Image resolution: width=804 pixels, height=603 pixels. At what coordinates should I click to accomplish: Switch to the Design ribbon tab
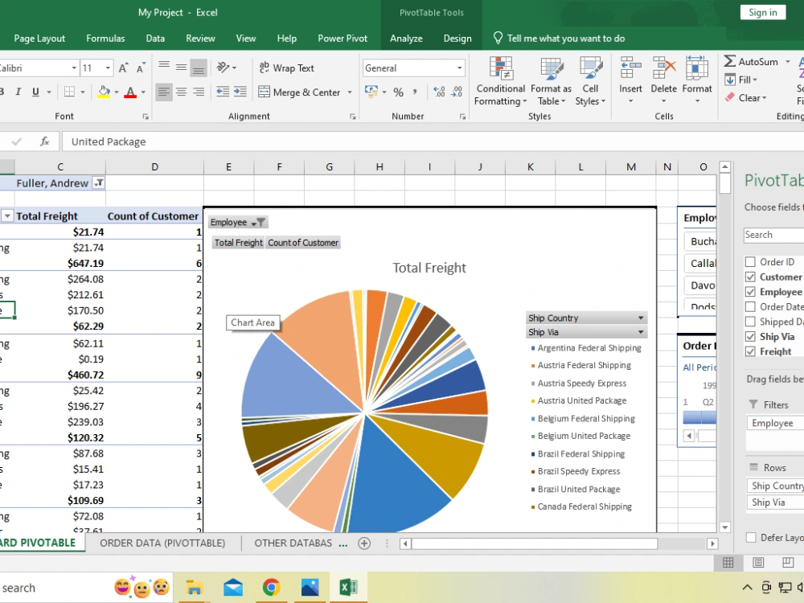pyautogui.click(x=457, y=38)
